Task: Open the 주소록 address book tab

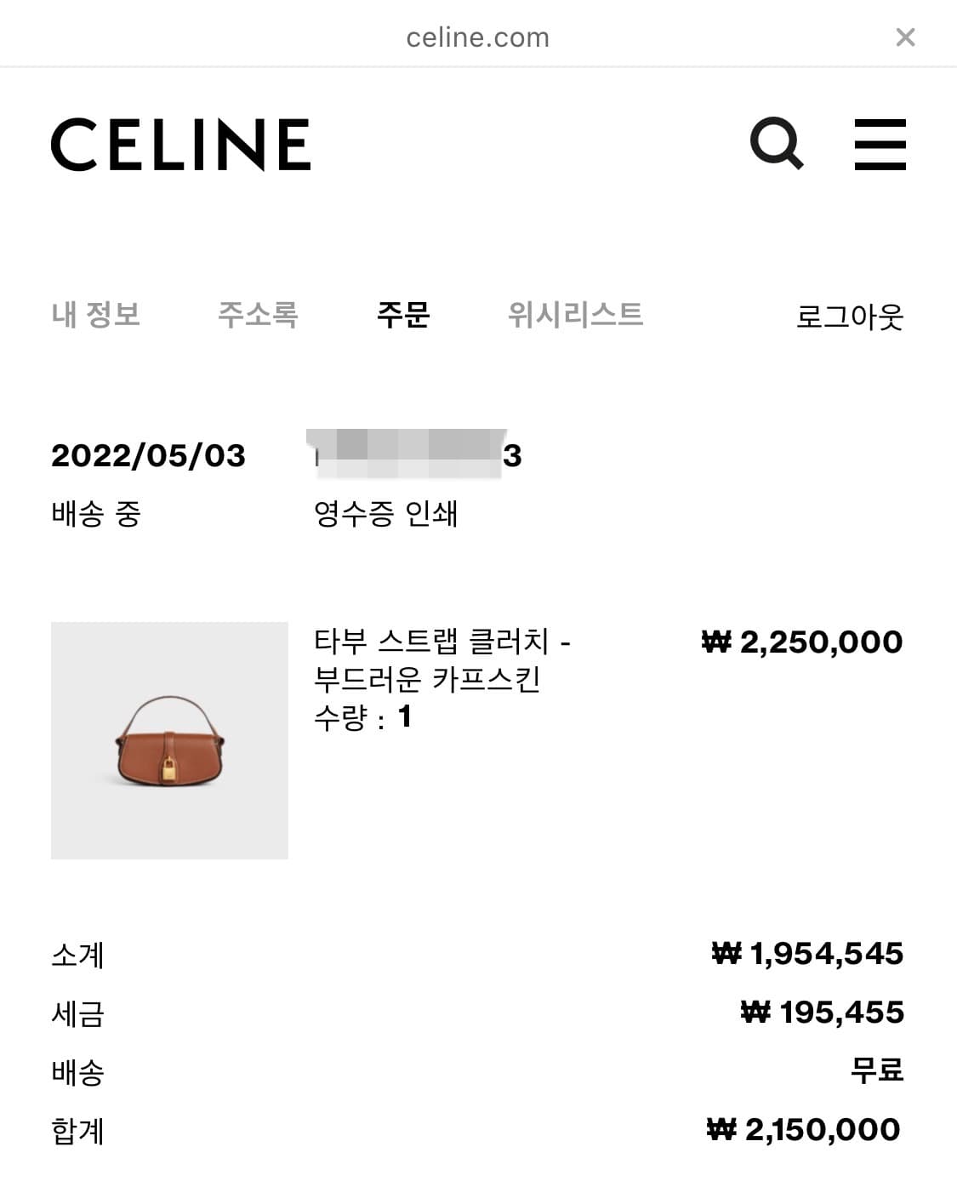Action: click(x=258, y=316)
